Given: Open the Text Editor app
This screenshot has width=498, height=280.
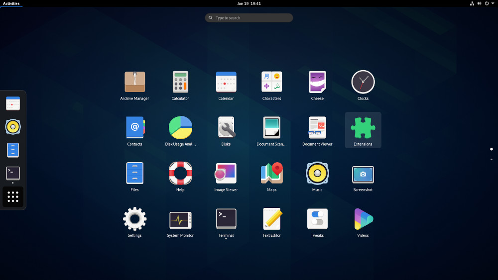Looking at the screenshot, I should [x=271, y=222].
